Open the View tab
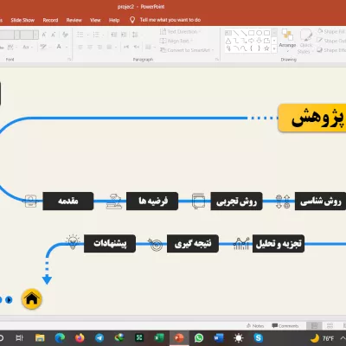 95,20
